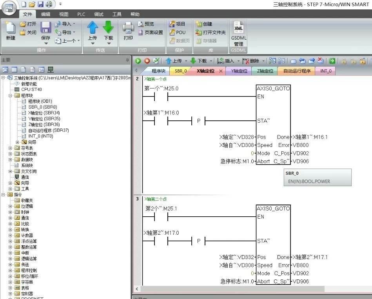Click editor toolbar Upload (上传) button
The width and height of the screenshot is (372, 299).
[x=174, y=61]
